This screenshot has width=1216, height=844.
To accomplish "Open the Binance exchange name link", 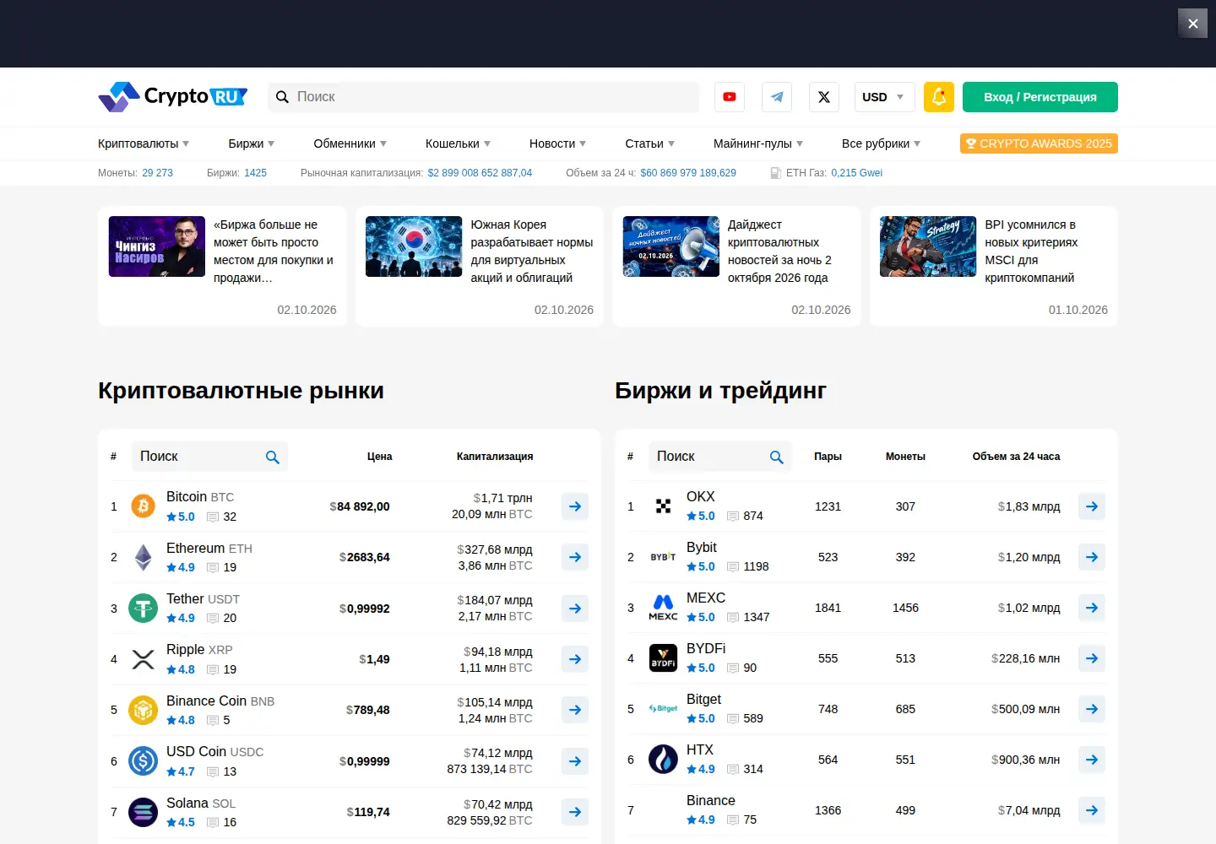I will coord(711,800).
